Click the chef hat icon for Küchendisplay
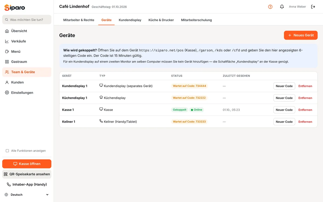This screenshot has width=323, height=202. point(101,97)
